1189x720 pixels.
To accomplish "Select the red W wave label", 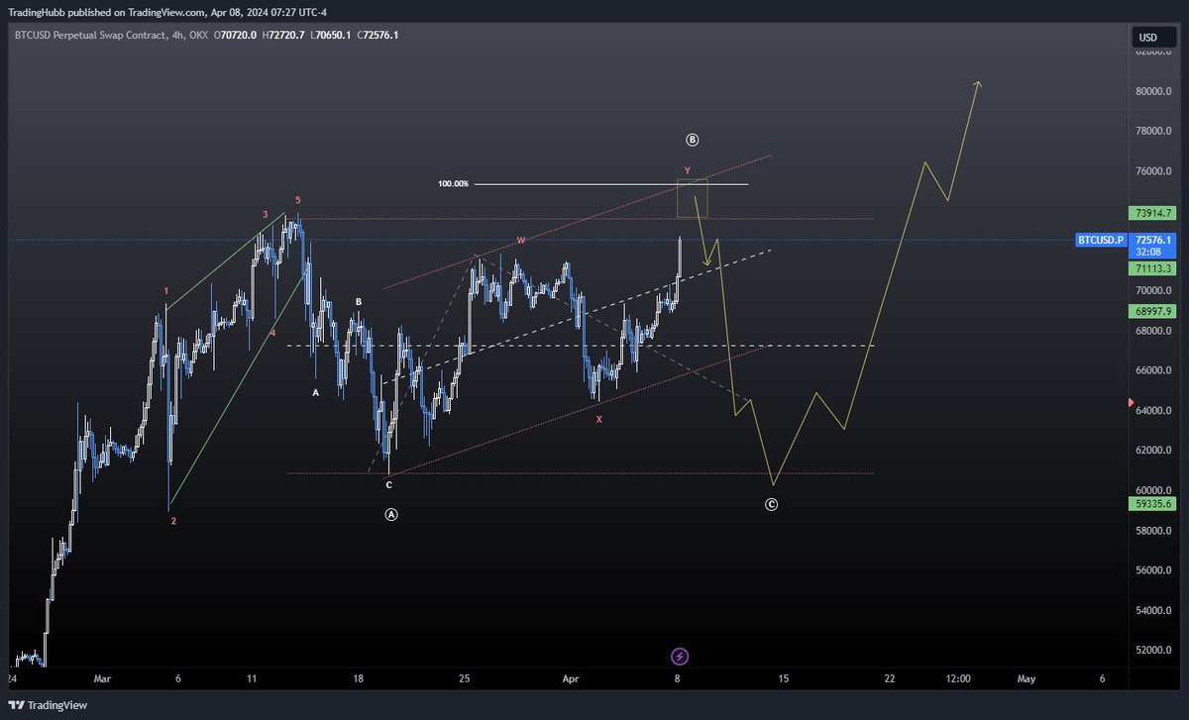I will [520, 241].
